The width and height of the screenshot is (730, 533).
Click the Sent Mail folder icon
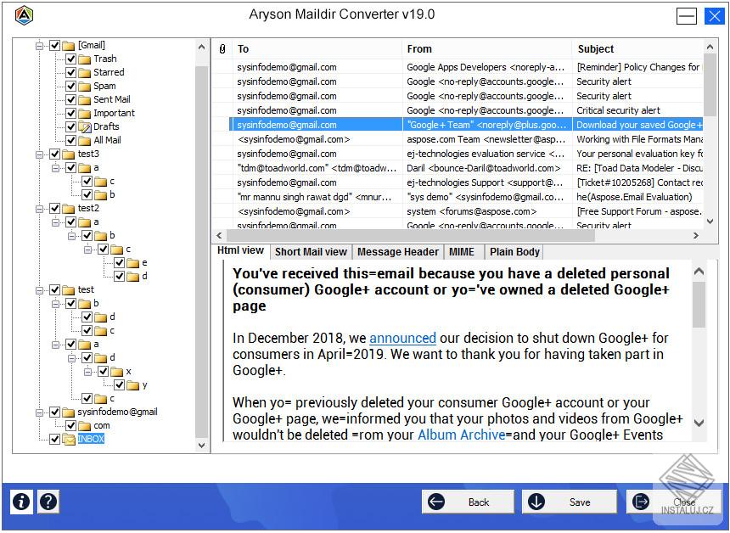pyautogui.click(x=85, y=99)
